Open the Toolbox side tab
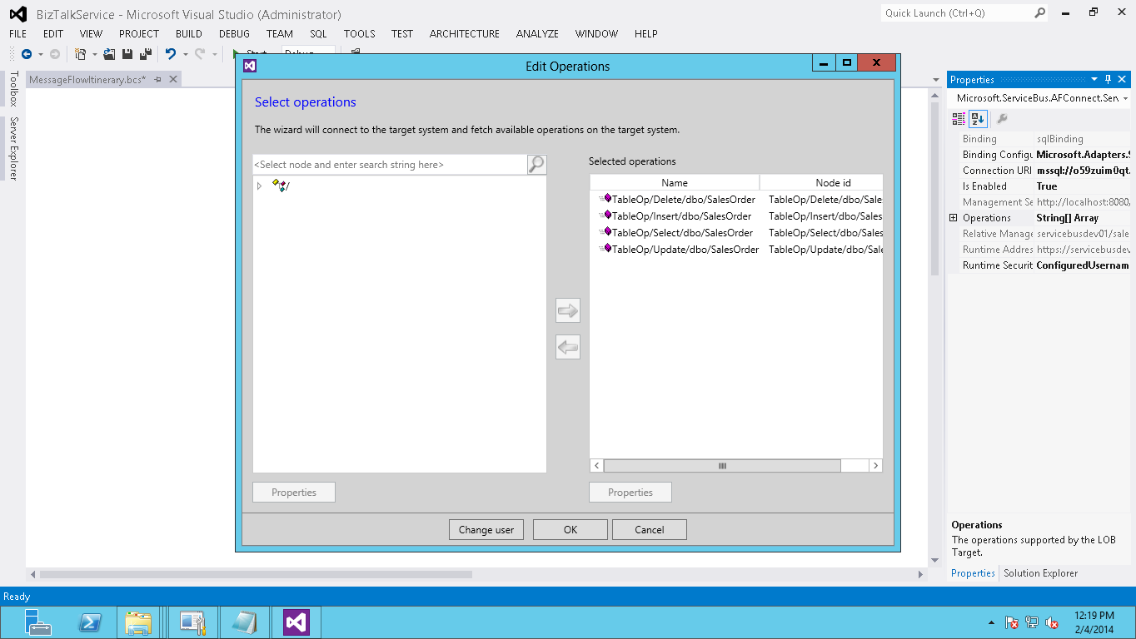This screenshot has width=1136, height=639. pos(12,89)
